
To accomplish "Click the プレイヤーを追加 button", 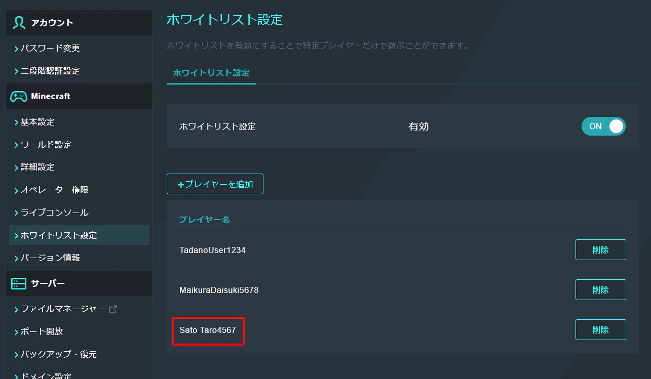I will tap(215, 184).
